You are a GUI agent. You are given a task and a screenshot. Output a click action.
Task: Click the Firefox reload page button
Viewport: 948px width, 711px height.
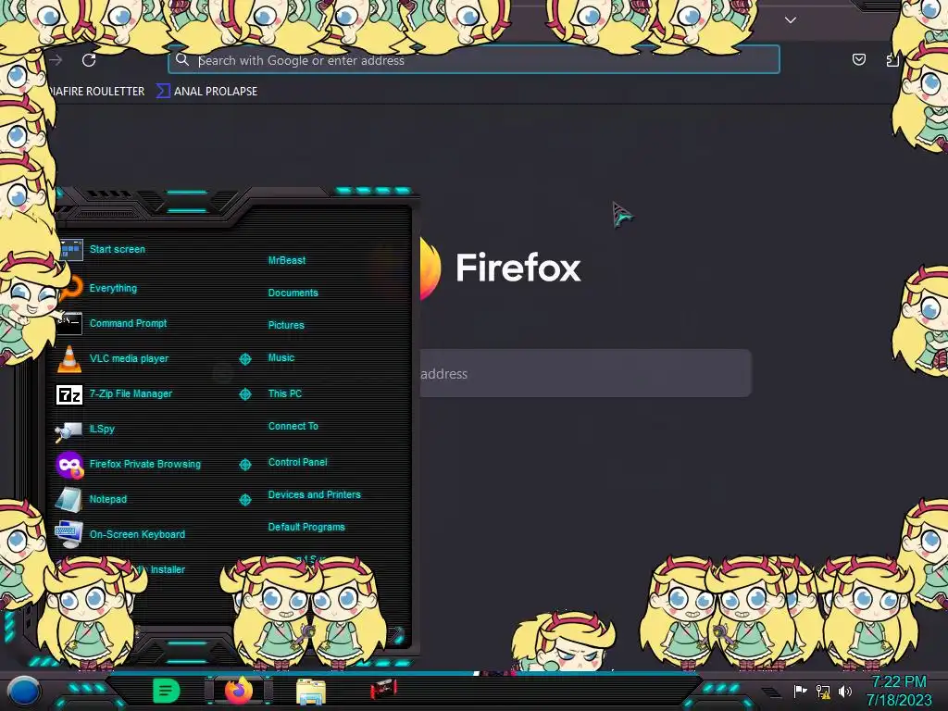[x=89, y=60]
